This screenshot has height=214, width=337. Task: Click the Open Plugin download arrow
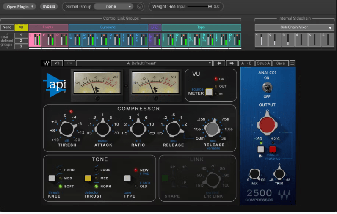[32, 7]
